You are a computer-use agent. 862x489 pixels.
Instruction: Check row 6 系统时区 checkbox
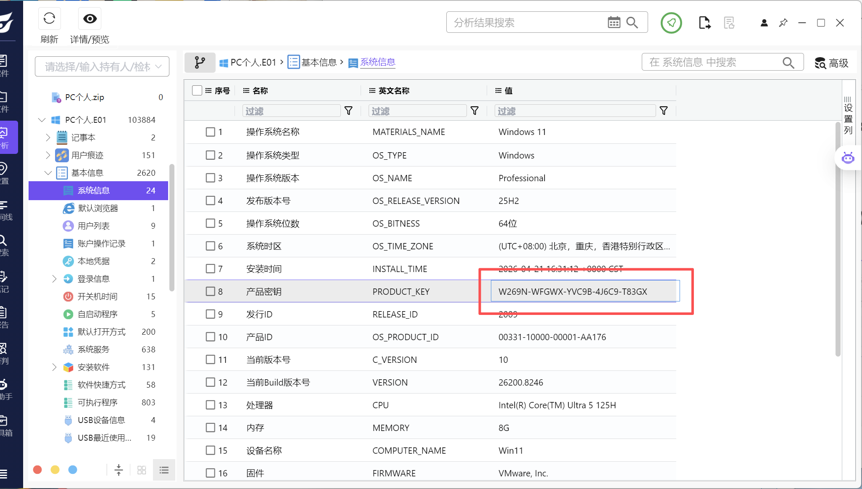click(211, 246)
